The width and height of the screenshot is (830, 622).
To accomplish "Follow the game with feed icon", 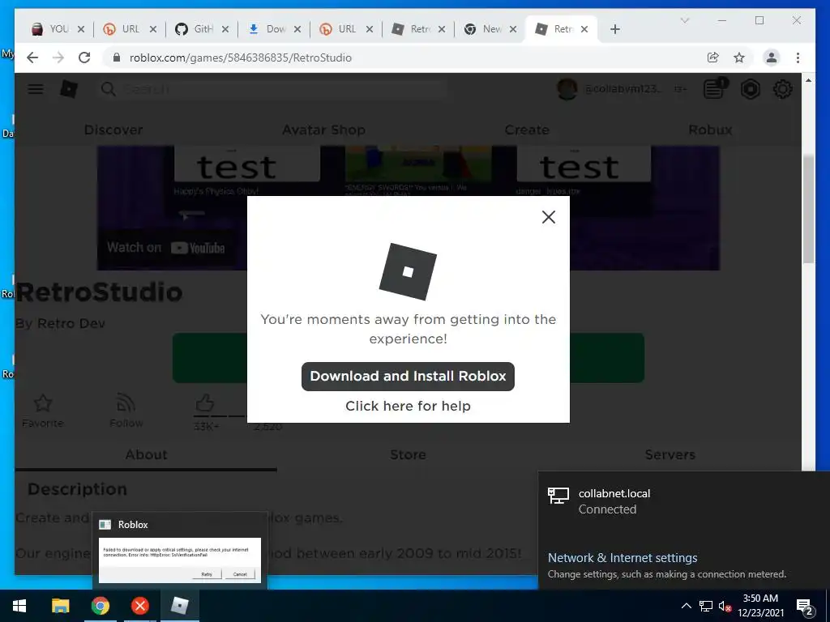I will (126, 403).
